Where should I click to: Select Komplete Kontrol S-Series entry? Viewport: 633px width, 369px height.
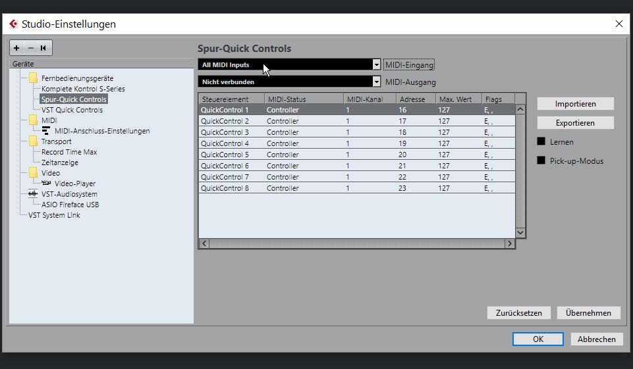pyautogui.click(x=83, y=89)
